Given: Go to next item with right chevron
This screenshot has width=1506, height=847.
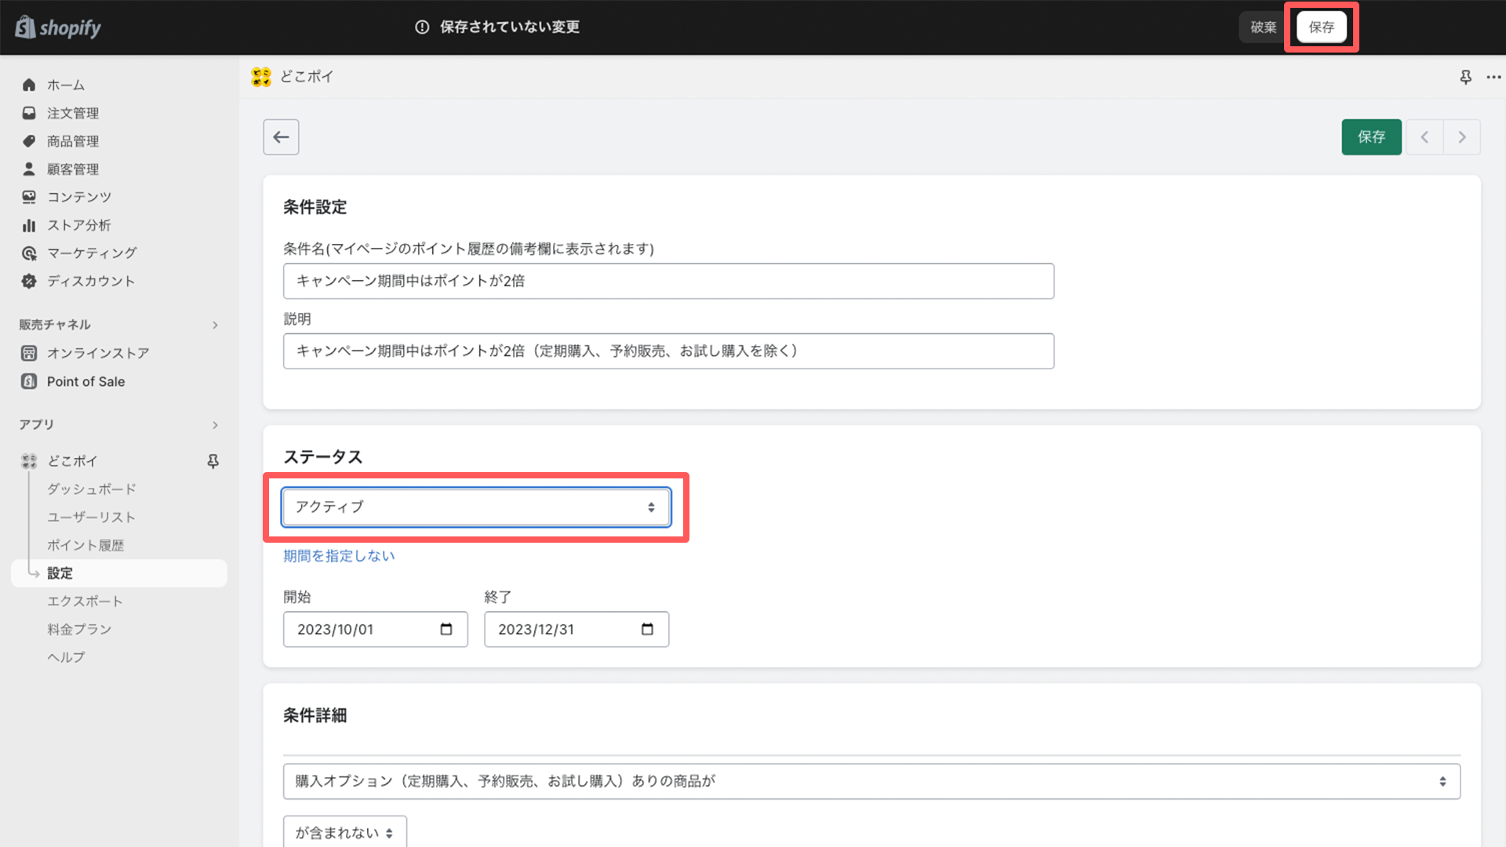Looking at the screenshot, I should tap(1462, 137).
